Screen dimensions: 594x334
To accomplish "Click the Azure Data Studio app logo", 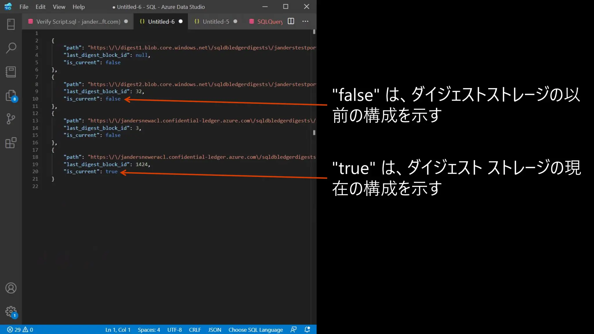I will [8, 6].
